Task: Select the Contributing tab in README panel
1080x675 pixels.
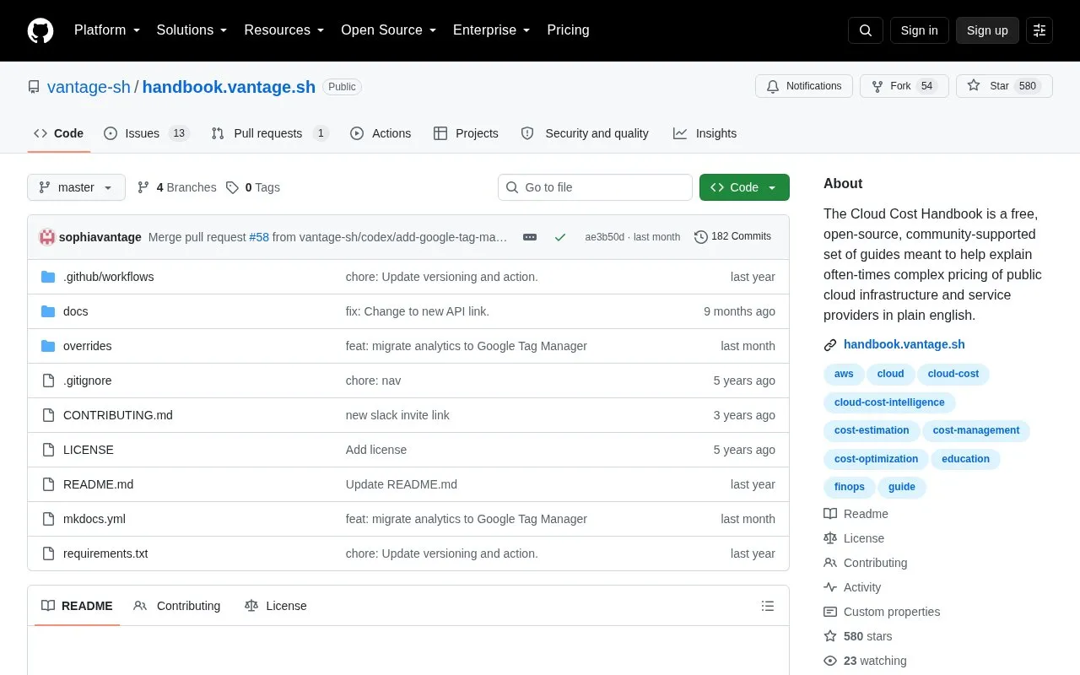Action: (x=177, y=606)
